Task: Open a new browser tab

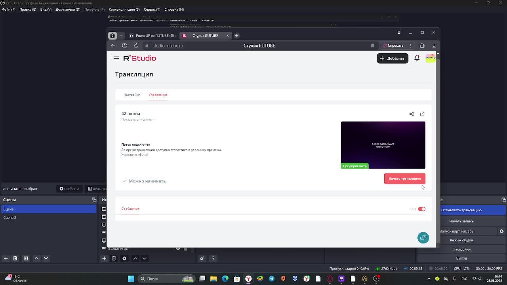Action: point(236,36)
